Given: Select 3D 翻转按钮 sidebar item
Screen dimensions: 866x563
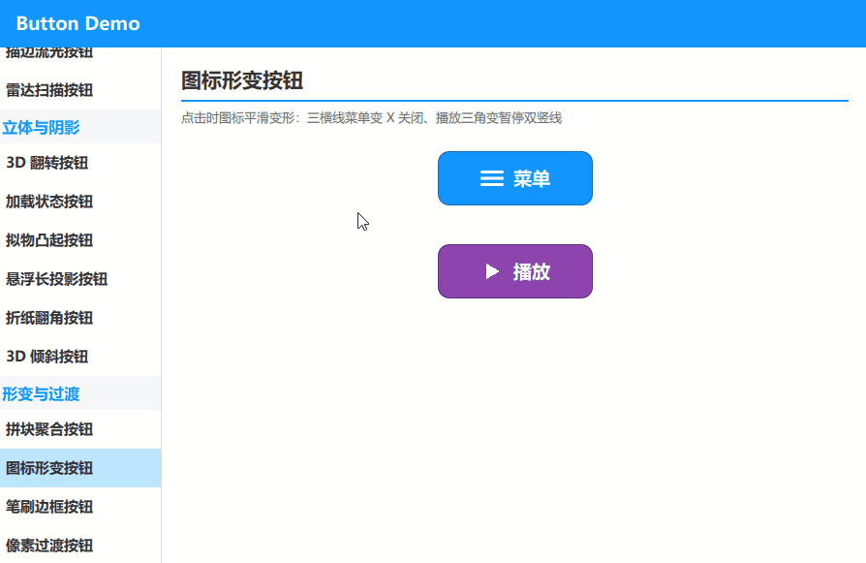Looking at the screenshot, I should point(80,163).
